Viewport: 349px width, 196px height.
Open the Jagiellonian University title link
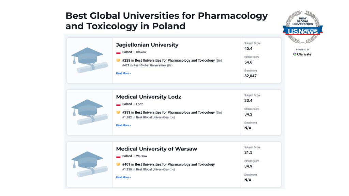coord(147,45)
